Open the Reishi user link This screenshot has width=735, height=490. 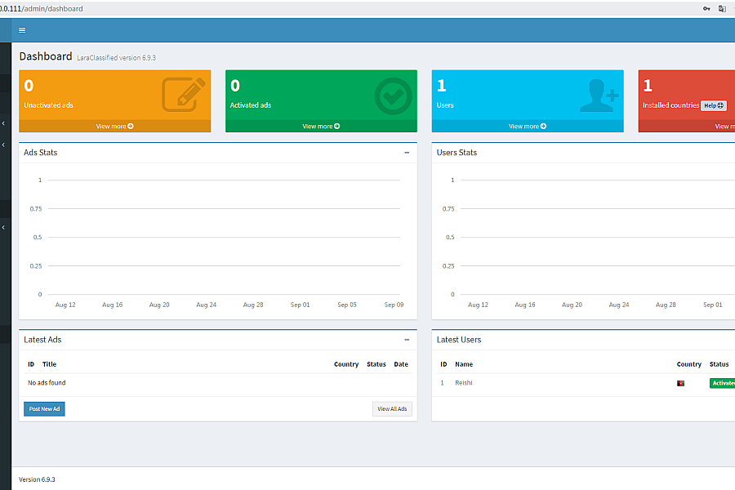tap(464, 383)
